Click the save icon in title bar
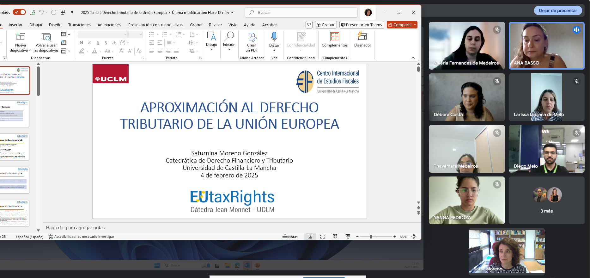The width and height of the screenshot is (590, 278). 32,12
